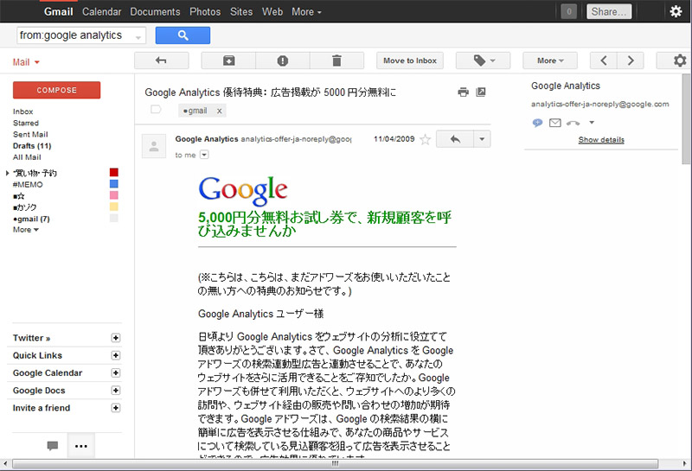Show message details dropdown next to 'to me'
This screenshot has height=471, width=692.
[204, 155]
